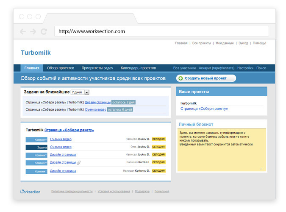The width and height of the screenshot is (286, 212).
Task: Switch to Обзор проектов tab
Action: 61,68
